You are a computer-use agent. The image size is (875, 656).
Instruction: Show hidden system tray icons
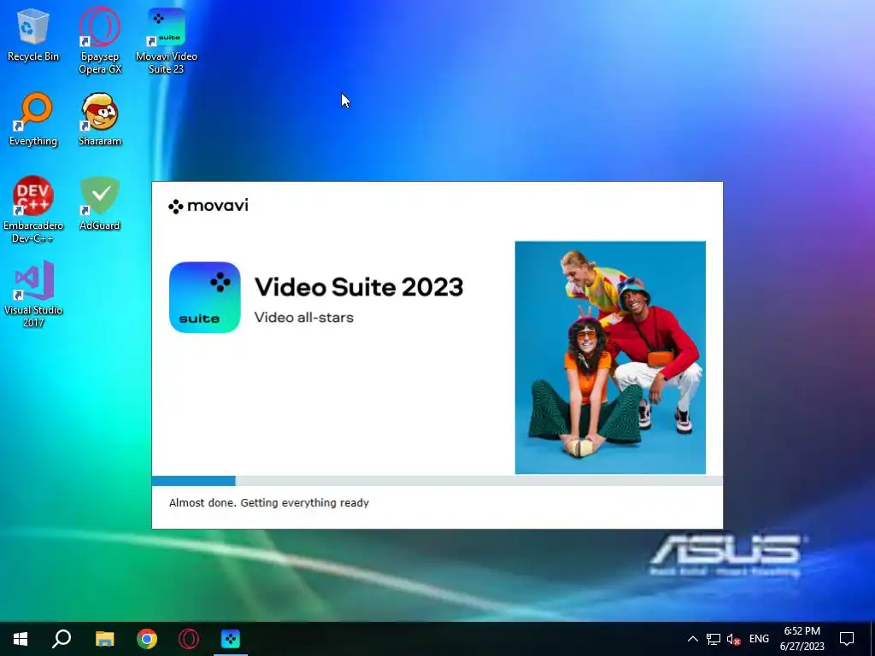[692, 639]
